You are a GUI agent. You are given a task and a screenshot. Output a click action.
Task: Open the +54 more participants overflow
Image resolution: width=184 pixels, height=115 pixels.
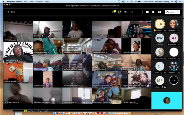(174, 80)
